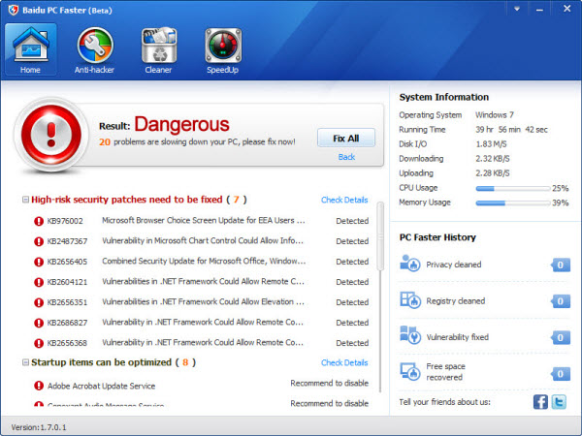The height and width of the screenshot is (436, 582).
Task: Click the red Dangerous warning icon
Action: (51, 135)
